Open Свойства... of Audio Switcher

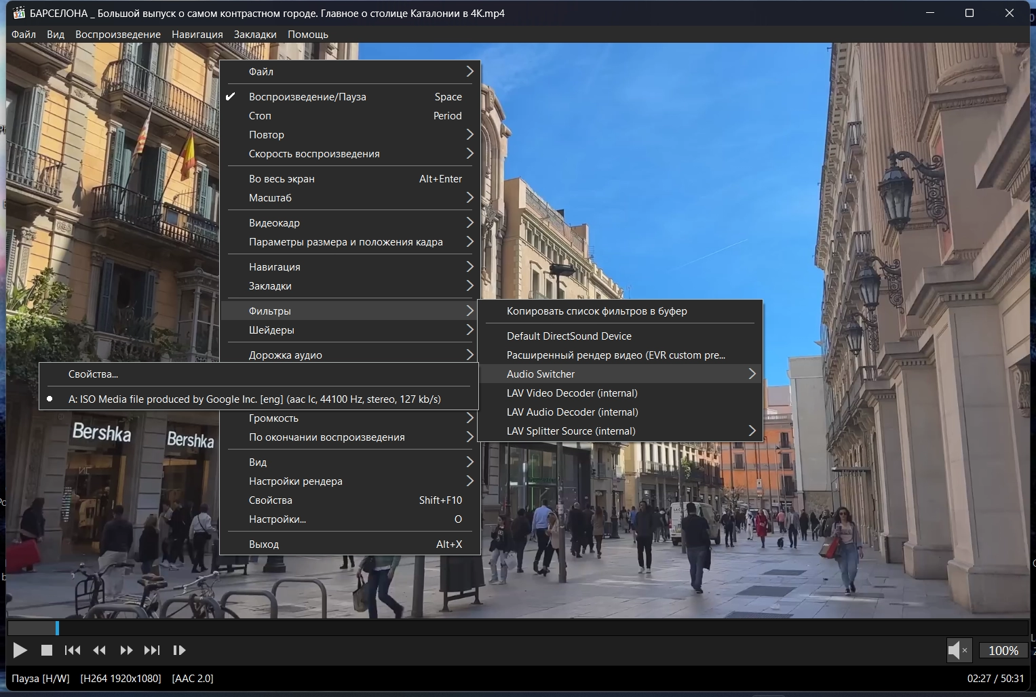[94, 374]
